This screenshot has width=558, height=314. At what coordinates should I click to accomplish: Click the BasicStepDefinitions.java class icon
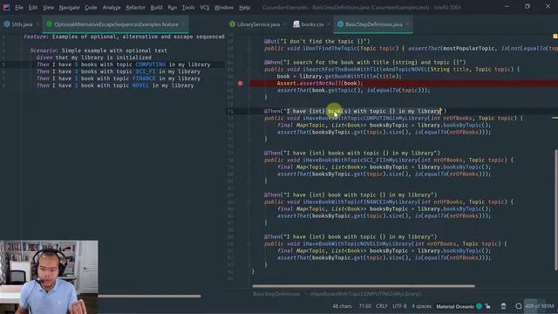(341, 24)
